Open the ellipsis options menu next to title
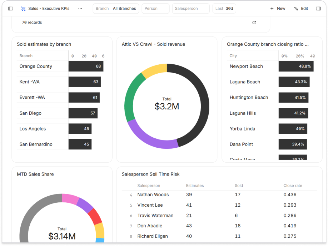Image resolution: width=328 pixels, height=246 pixels. click(80, 8)
